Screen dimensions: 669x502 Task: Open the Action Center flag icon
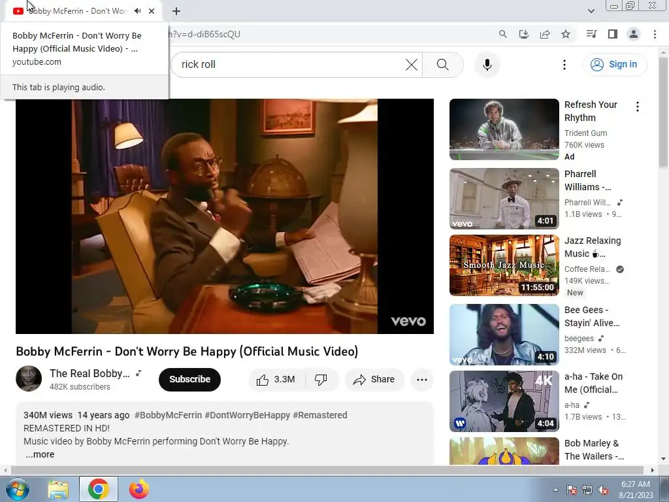572,490
